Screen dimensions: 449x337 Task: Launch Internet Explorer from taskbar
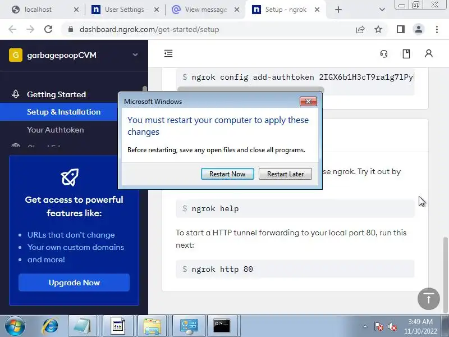[50, 326]
